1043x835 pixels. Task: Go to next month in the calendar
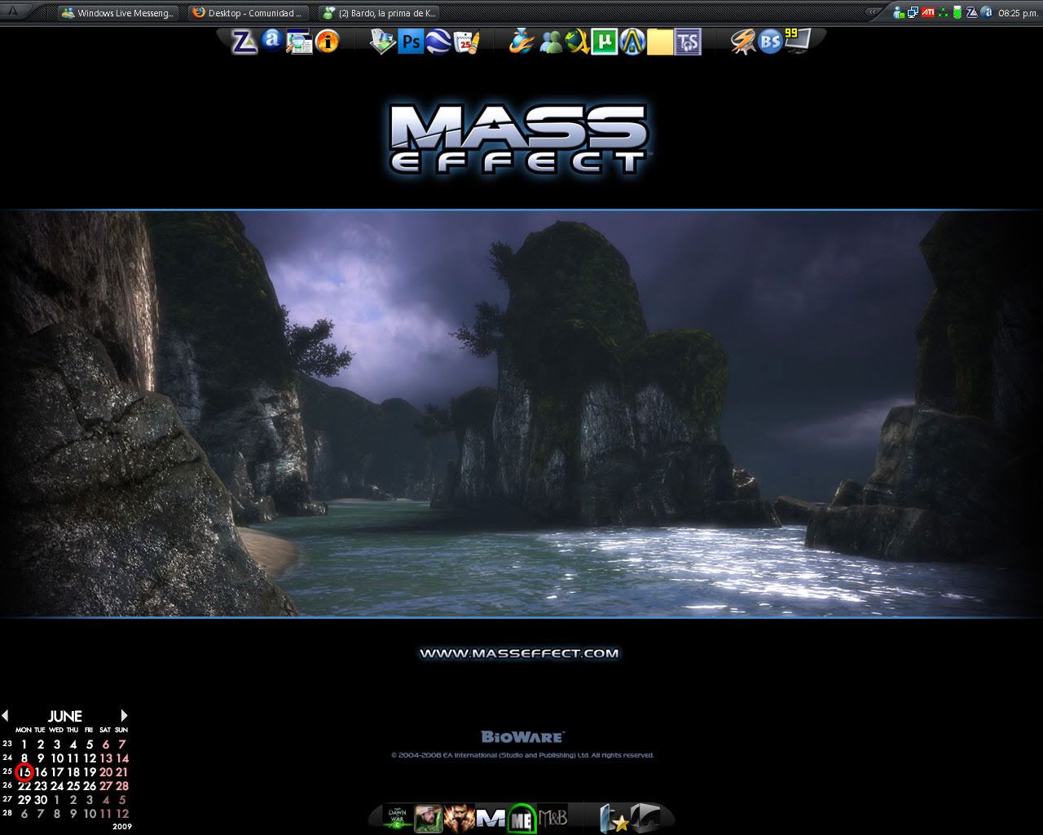(124, 716)
